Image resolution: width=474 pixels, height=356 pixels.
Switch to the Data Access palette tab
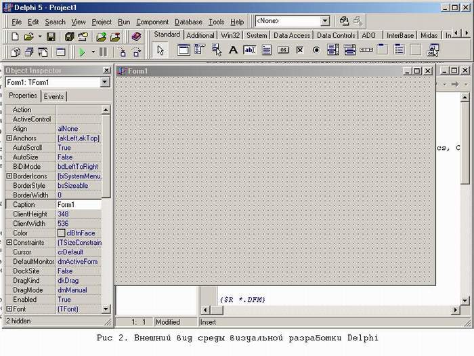coord(292,35)
